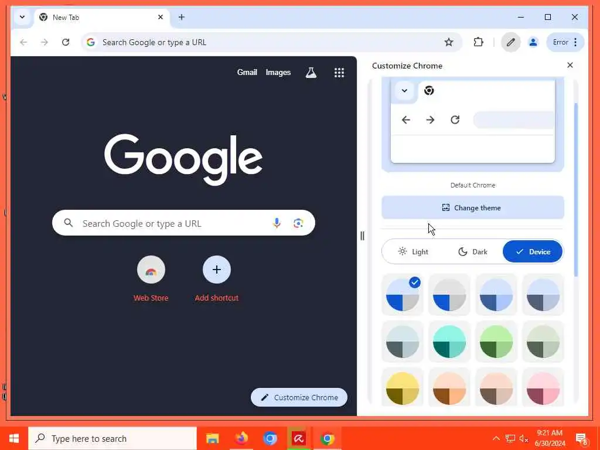The height and width of the screenshot is (450, 600).
Task: Open the Chrome three-dot menu
Action: pyautogui.click(x=575, y=42)
